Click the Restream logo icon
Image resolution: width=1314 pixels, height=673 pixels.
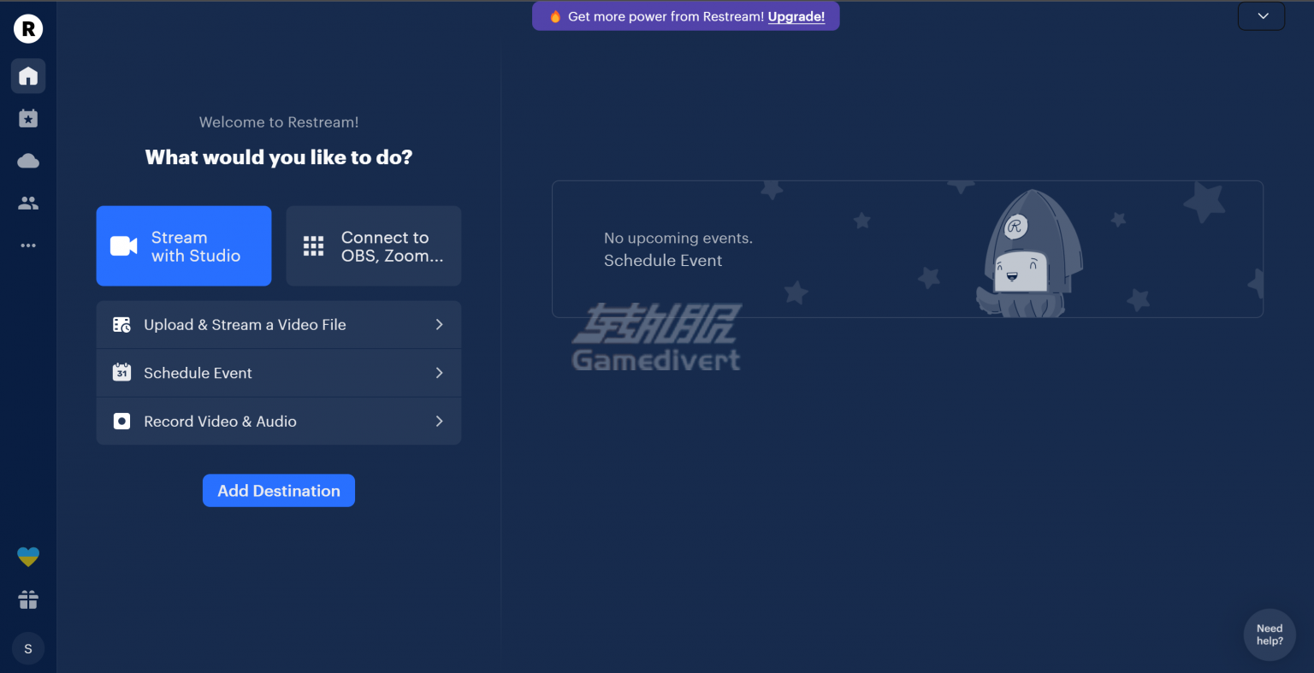28,29
